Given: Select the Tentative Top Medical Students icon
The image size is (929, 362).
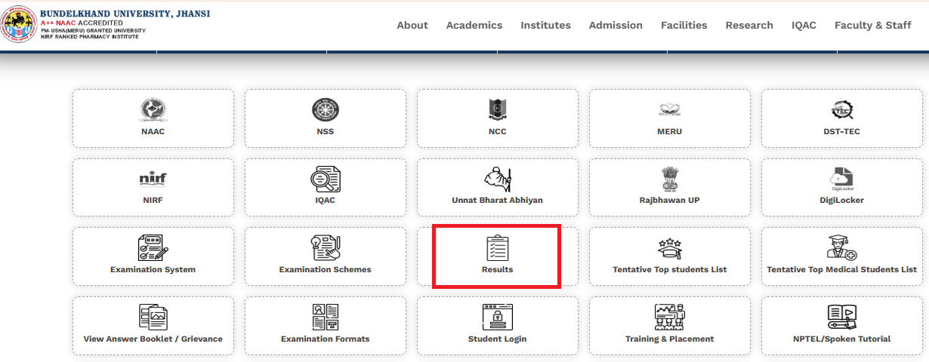Looking at the screenshot, I should [842, 248].
